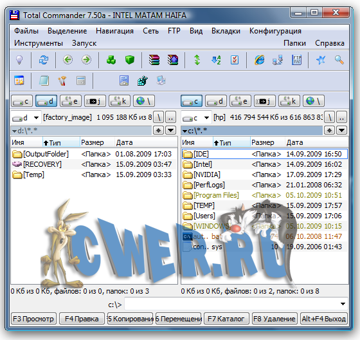Click the green forward arrow icon
This screenshot has height=340, width=360.
[x=86, y=60]
